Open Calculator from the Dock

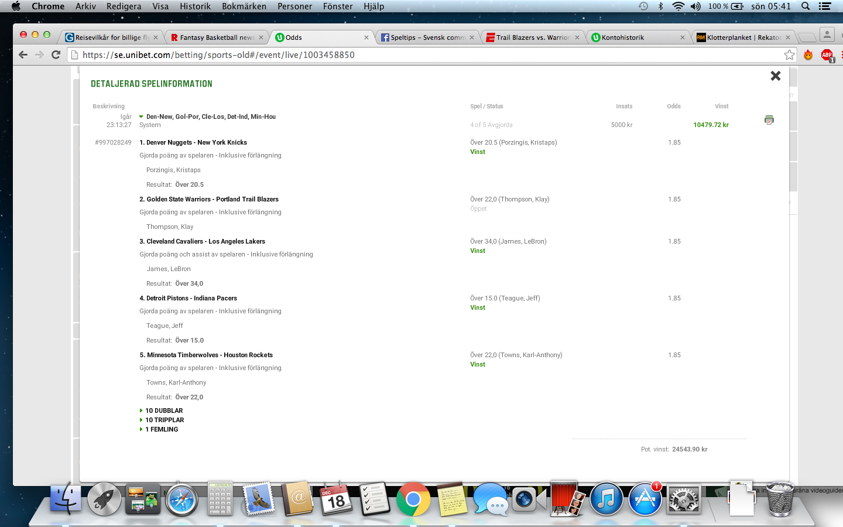221,499
